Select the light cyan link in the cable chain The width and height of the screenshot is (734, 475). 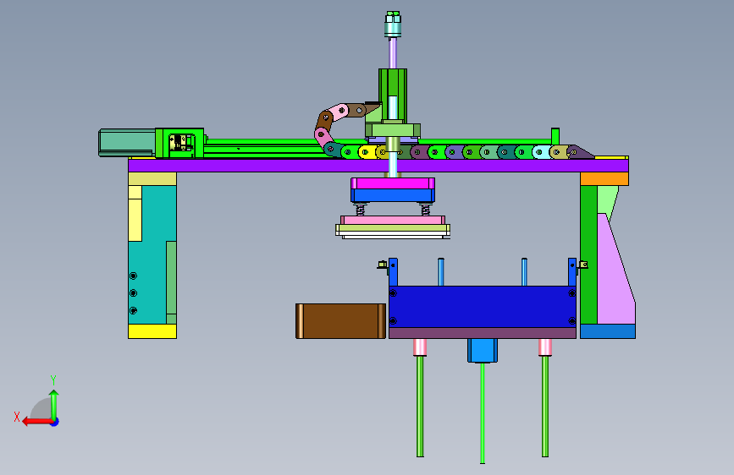point(542,152)
